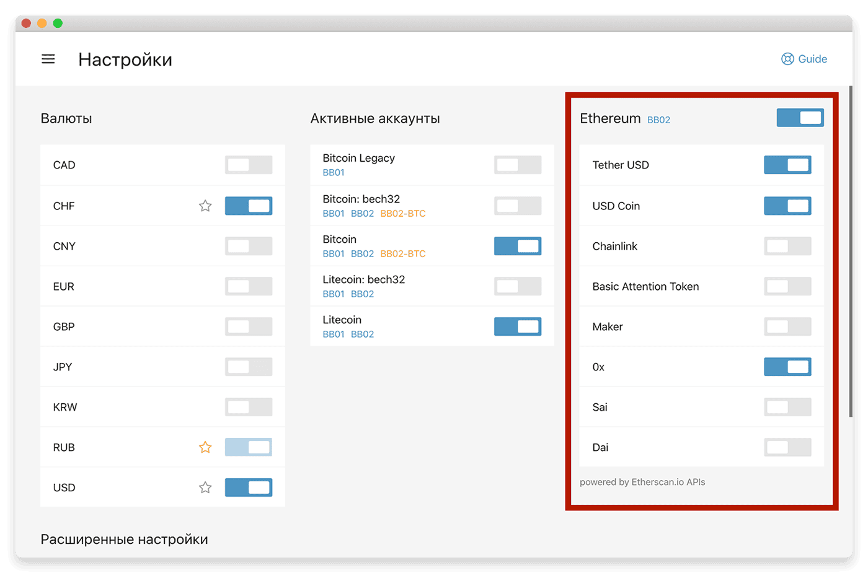Screen dimensions: 868x573
Task: Disable the Bitcoin account toggle
Action: [518, 246]
